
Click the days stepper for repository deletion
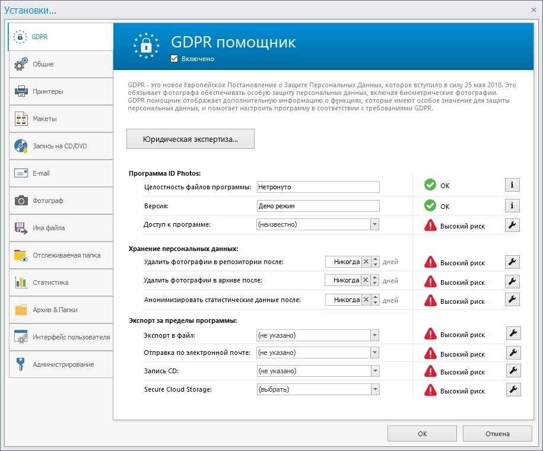pos(376,262)
